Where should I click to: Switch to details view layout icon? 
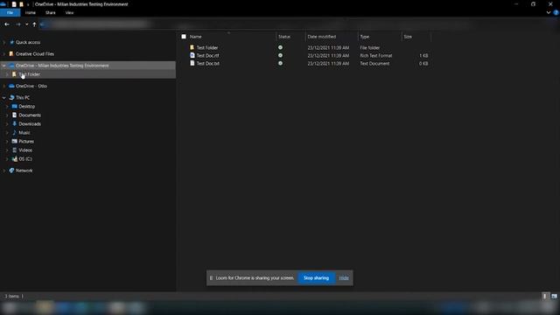pos(545,296)
